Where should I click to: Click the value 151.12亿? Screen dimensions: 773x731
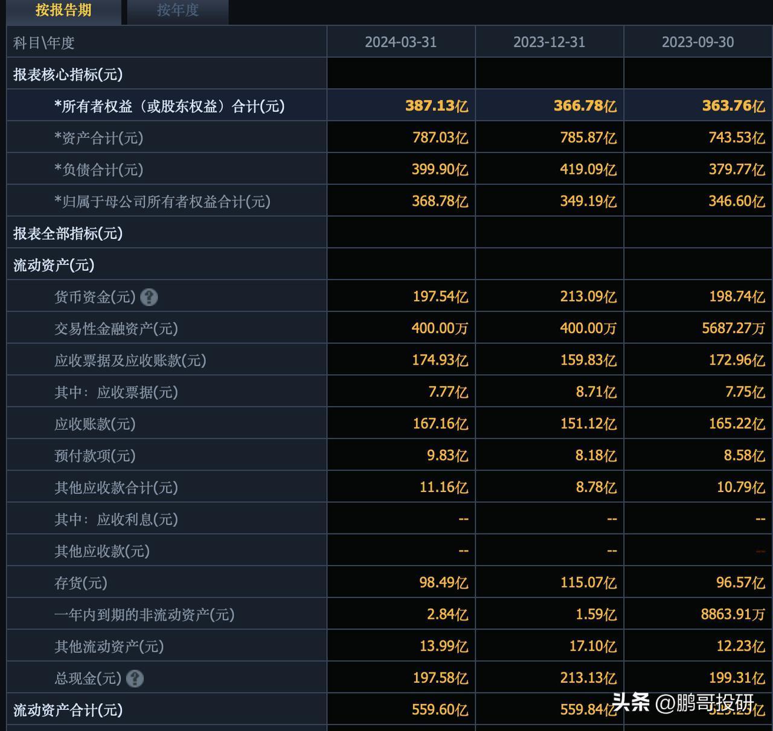pos(588,424)
